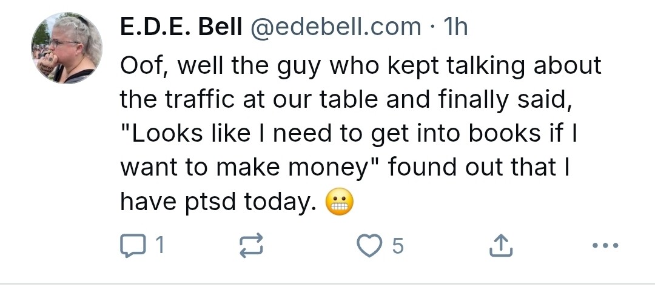Click the grimacing face emoji

pyautogui.click(x=339, y=202)
